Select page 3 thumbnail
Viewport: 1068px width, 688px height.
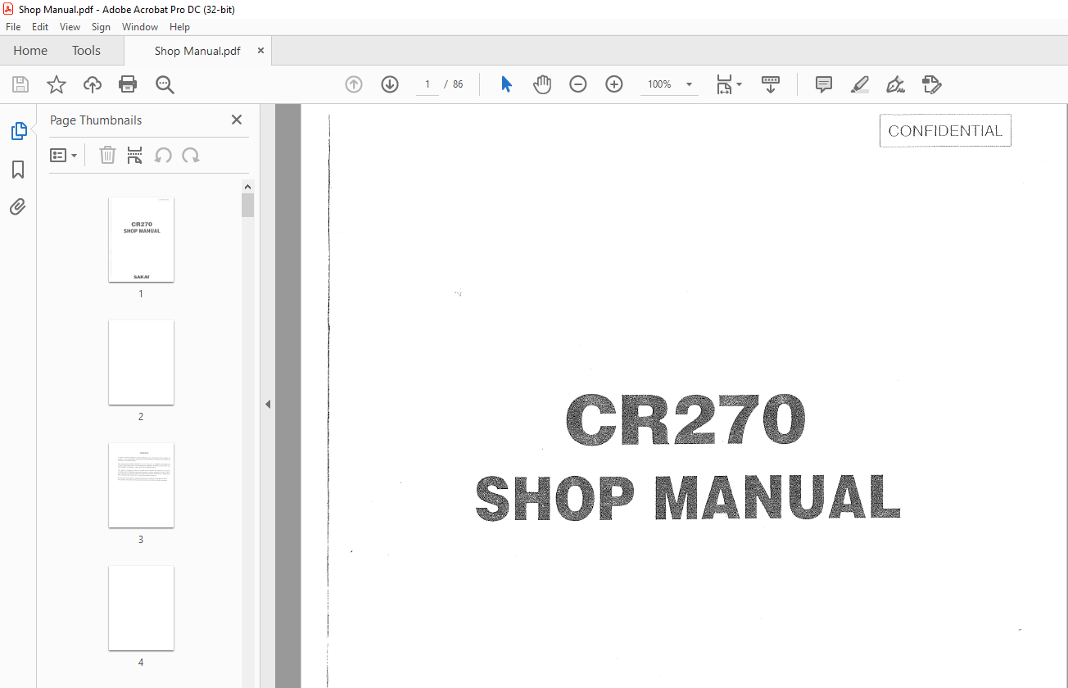point(141,486)
